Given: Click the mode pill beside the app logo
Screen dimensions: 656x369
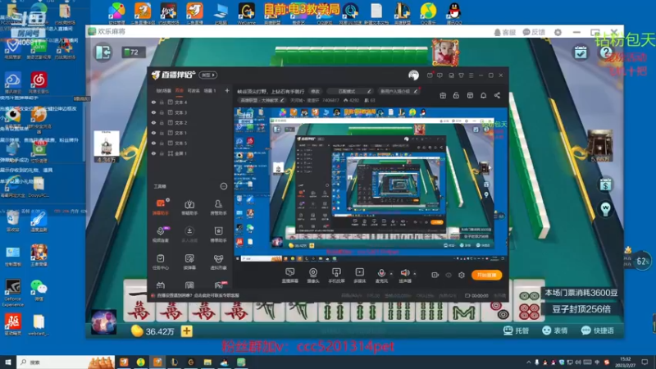Looking at the screenshot, I should tap(208, 75).
